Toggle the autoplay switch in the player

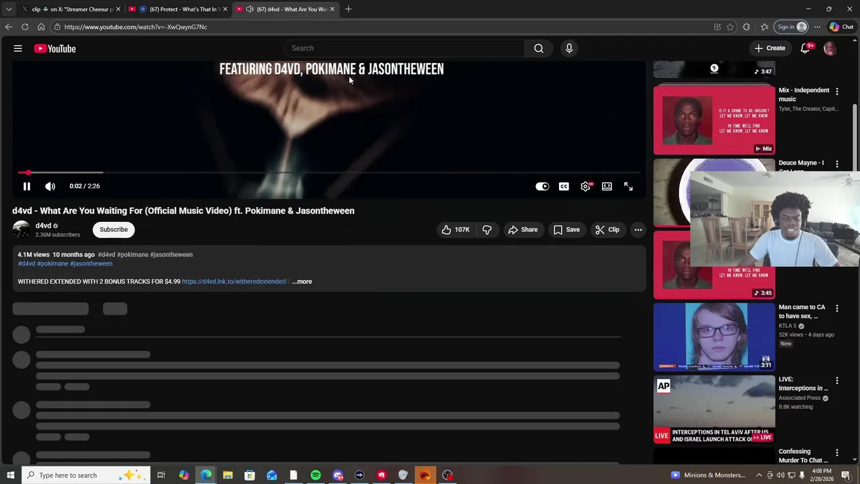(542, 186)
